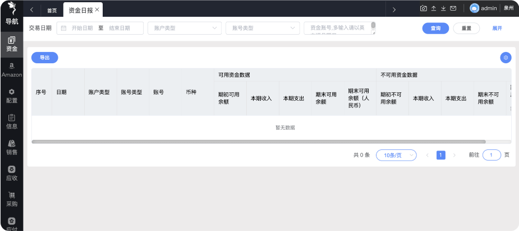
Task: Click the 查询 search button
Action: tap(435, 28)
